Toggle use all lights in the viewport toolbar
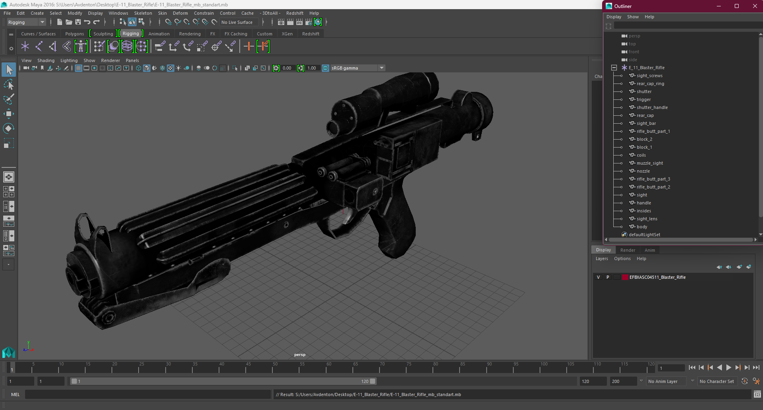The width and height of the screenshot is (763, 410). click(178, 68)
